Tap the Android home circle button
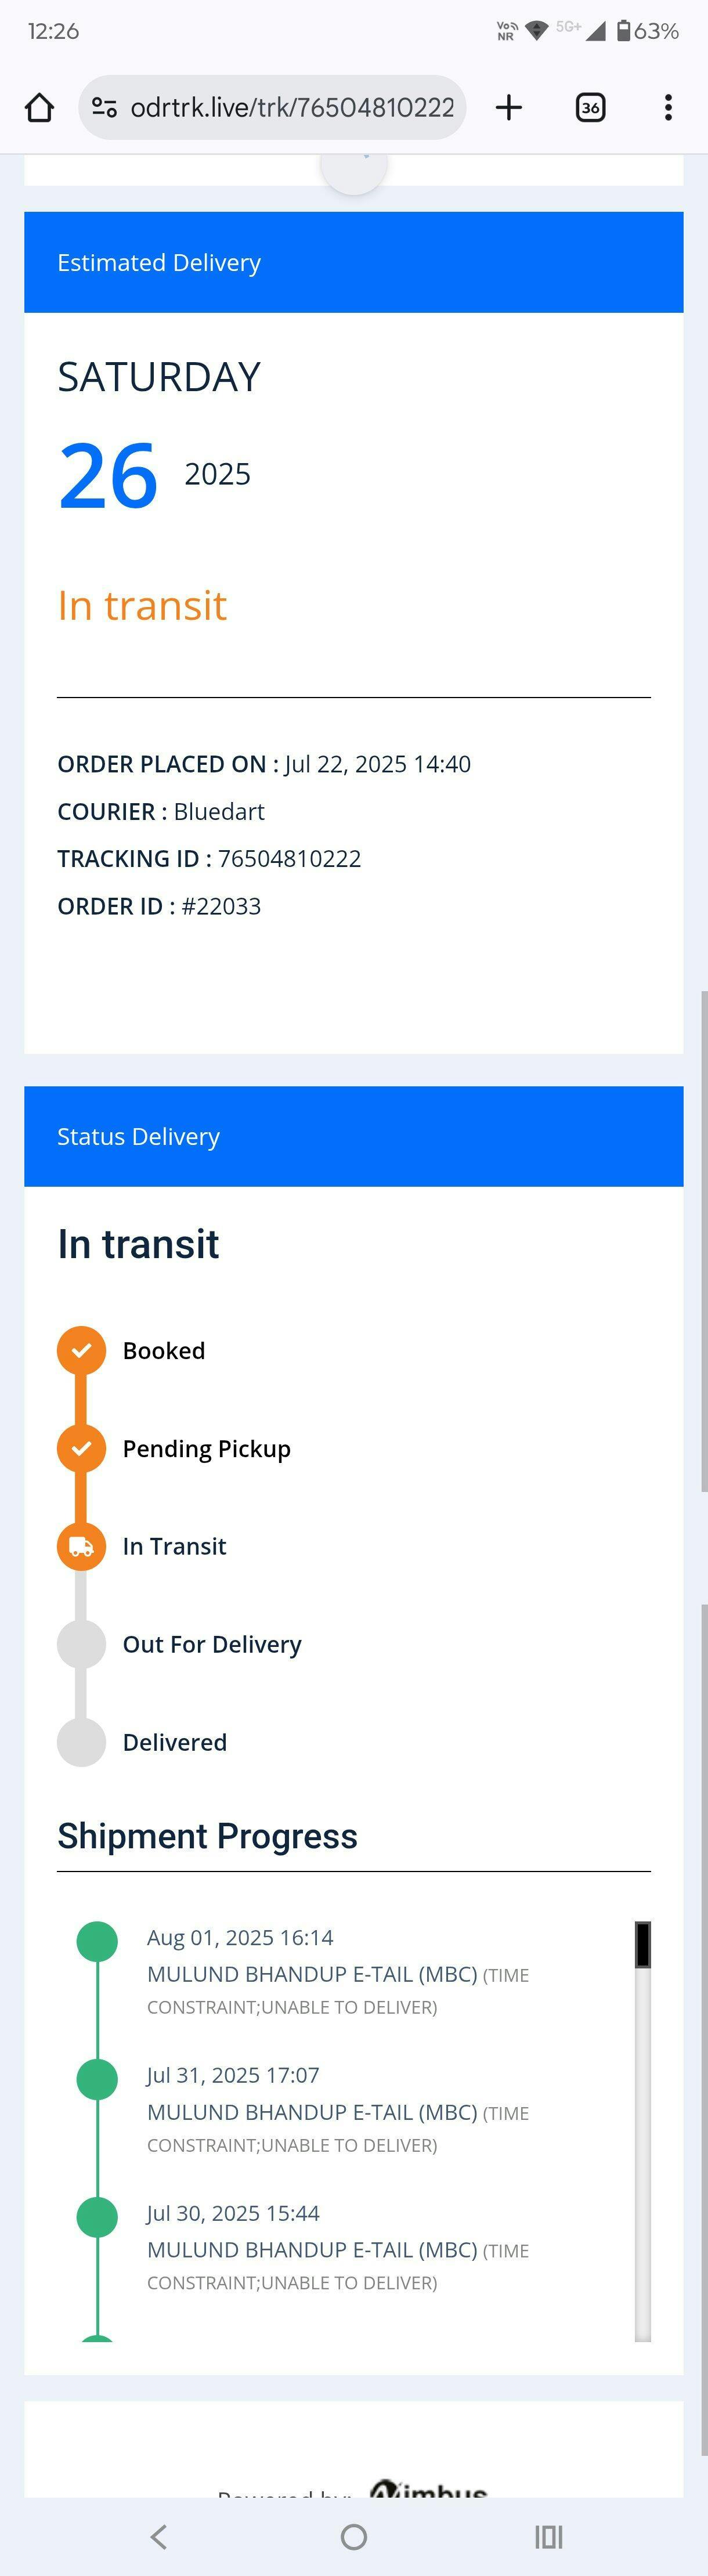 pos(354,2536)
